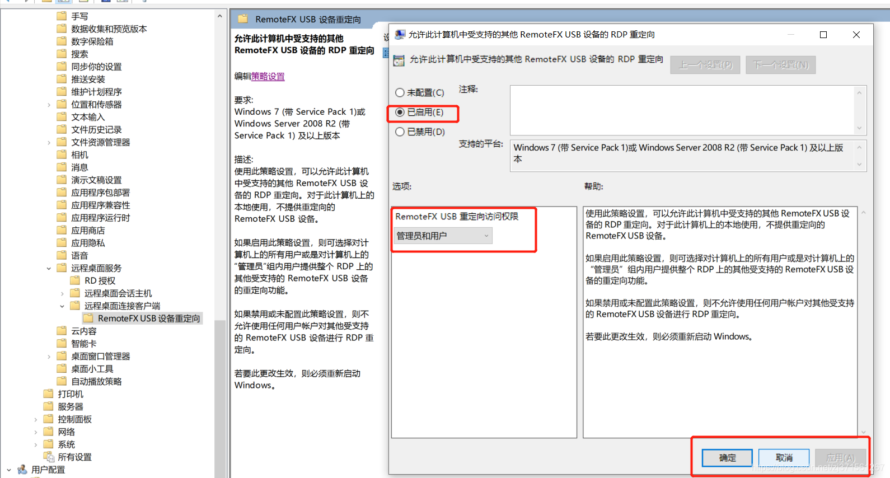Expand the 桌面窗口管理器 tree node
890x478 pixels.
(49, 357)
